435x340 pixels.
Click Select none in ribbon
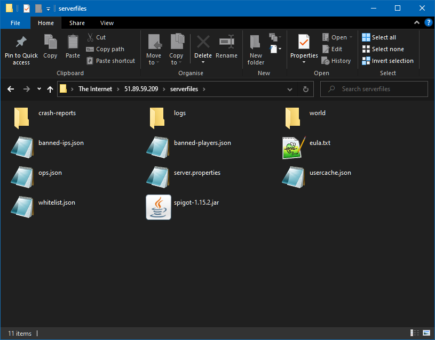click(383, 49)
